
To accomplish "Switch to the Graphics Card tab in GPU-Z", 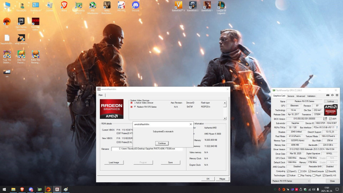I will coord(279,96).
